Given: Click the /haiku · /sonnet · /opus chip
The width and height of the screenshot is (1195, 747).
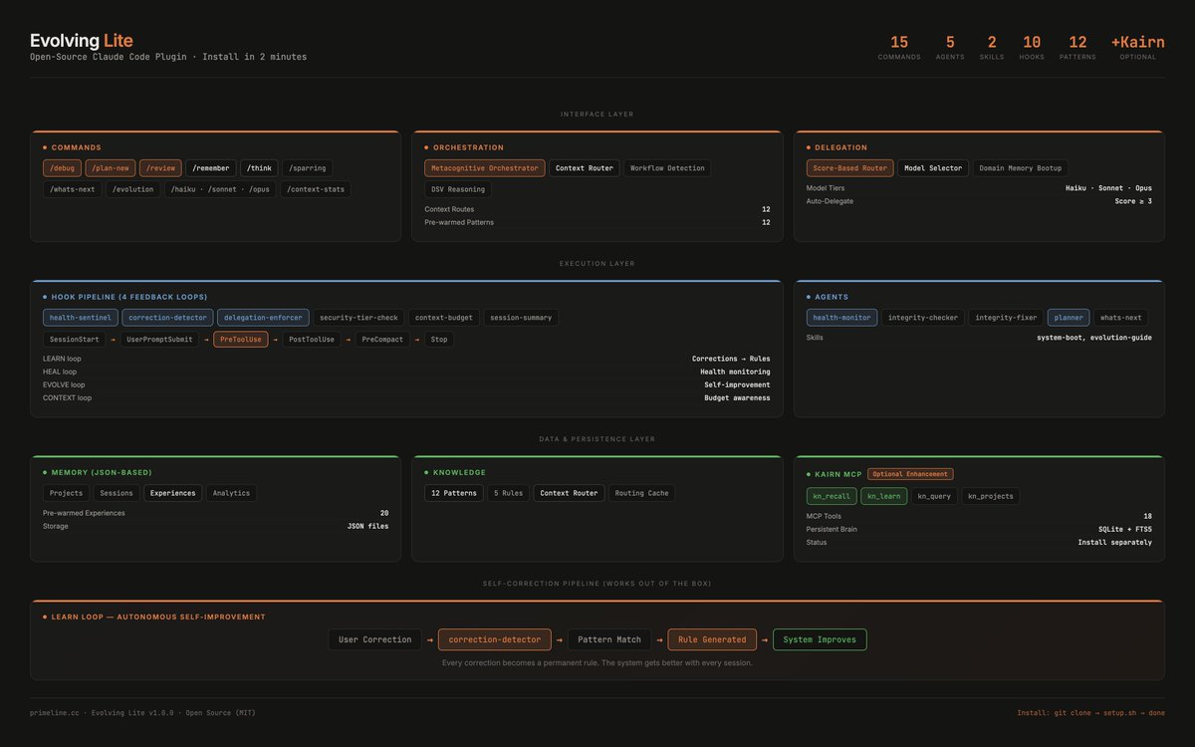Looking at the screenshot, I should point(220,189).
